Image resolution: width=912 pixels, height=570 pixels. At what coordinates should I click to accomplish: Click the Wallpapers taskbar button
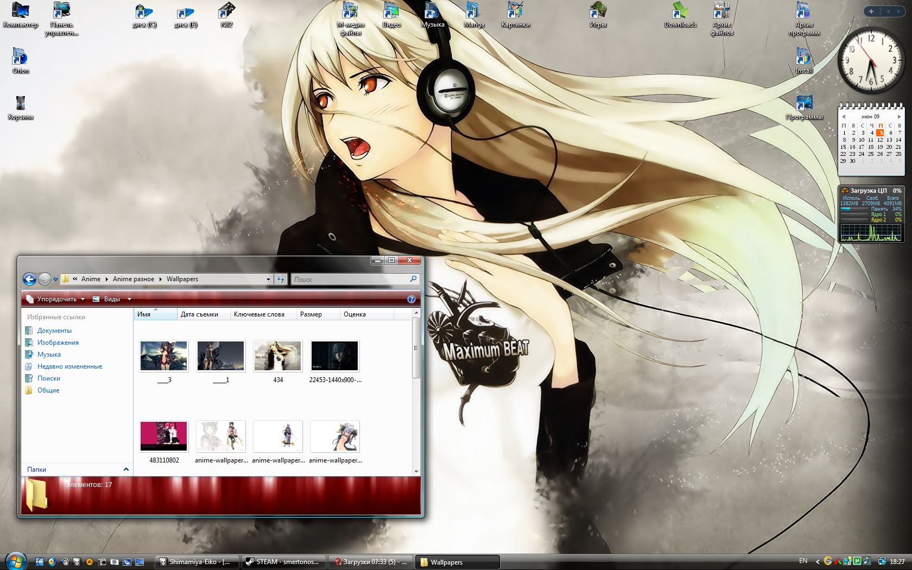(x=458, y=562)
